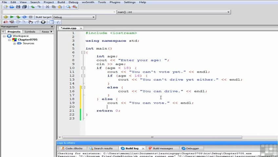Open the File menu

[x=4, y=2]
